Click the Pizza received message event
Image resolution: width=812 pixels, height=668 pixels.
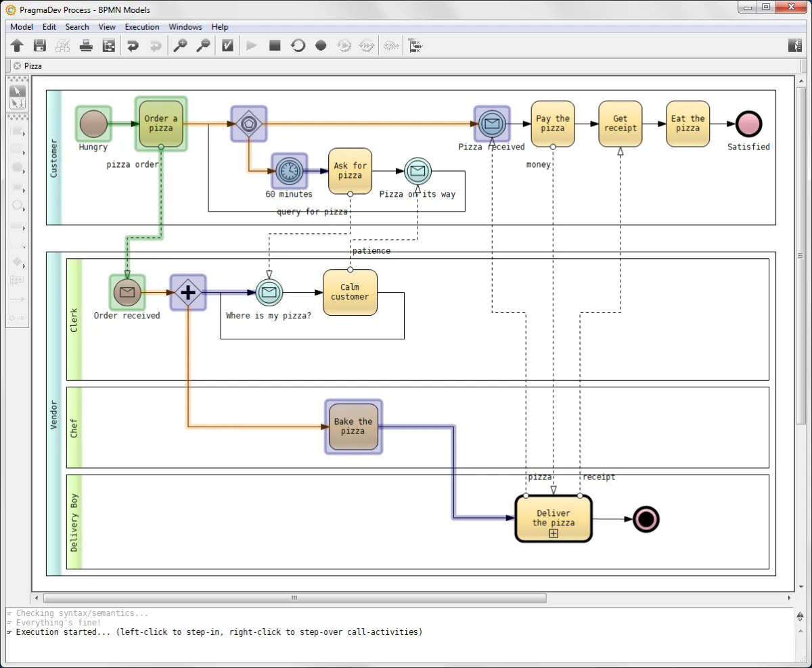click(492, 124)
